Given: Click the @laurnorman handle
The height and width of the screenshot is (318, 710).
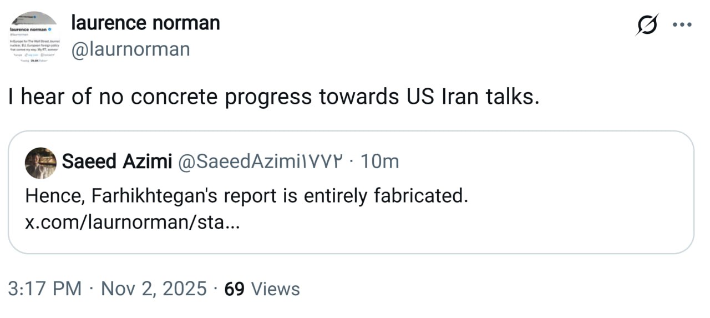Looking at the screenshot, I should pyautogui.click(x=130, y=49).
